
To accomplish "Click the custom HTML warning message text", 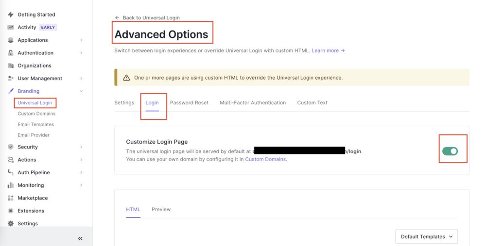I will tap(238, 78).
